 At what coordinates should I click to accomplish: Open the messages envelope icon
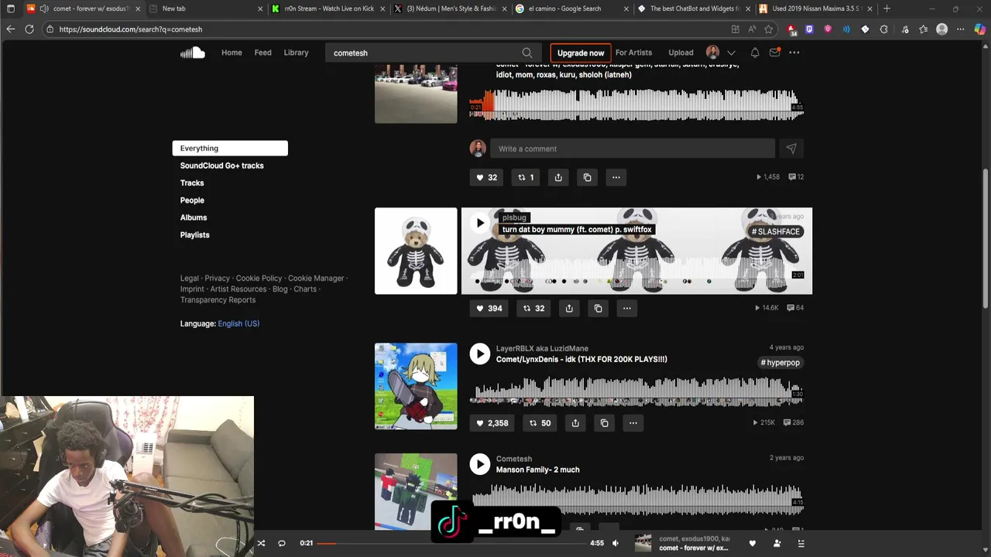[x=774, y=53]
